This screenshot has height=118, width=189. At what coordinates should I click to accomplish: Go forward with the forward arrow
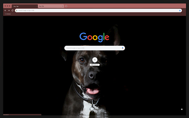(9, 11)
